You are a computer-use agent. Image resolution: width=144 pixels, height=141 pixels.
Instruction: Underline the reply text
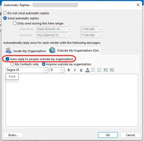[81, 70]
